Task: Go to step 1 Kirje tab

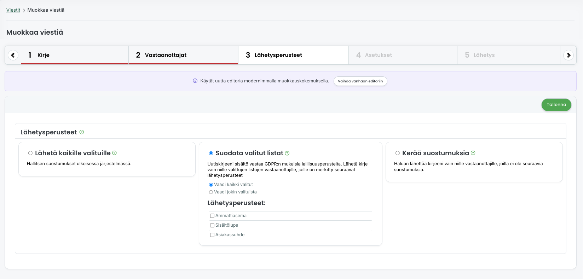Action: pos(75,55)
